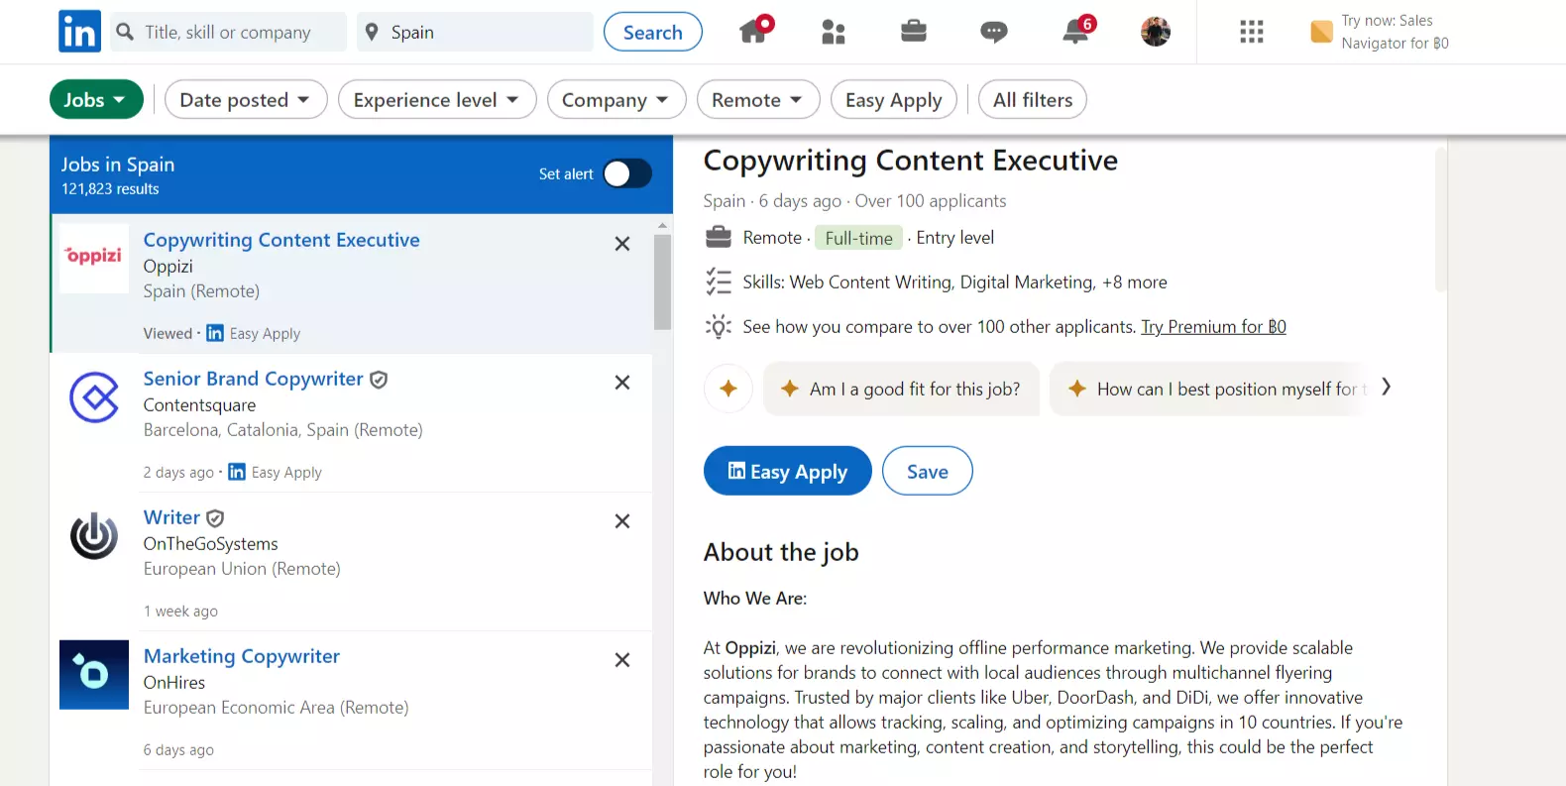This screenshot has width=1566, height=786.
Task: Open the Marketing Copywriter listing
Action: [242, 656]
